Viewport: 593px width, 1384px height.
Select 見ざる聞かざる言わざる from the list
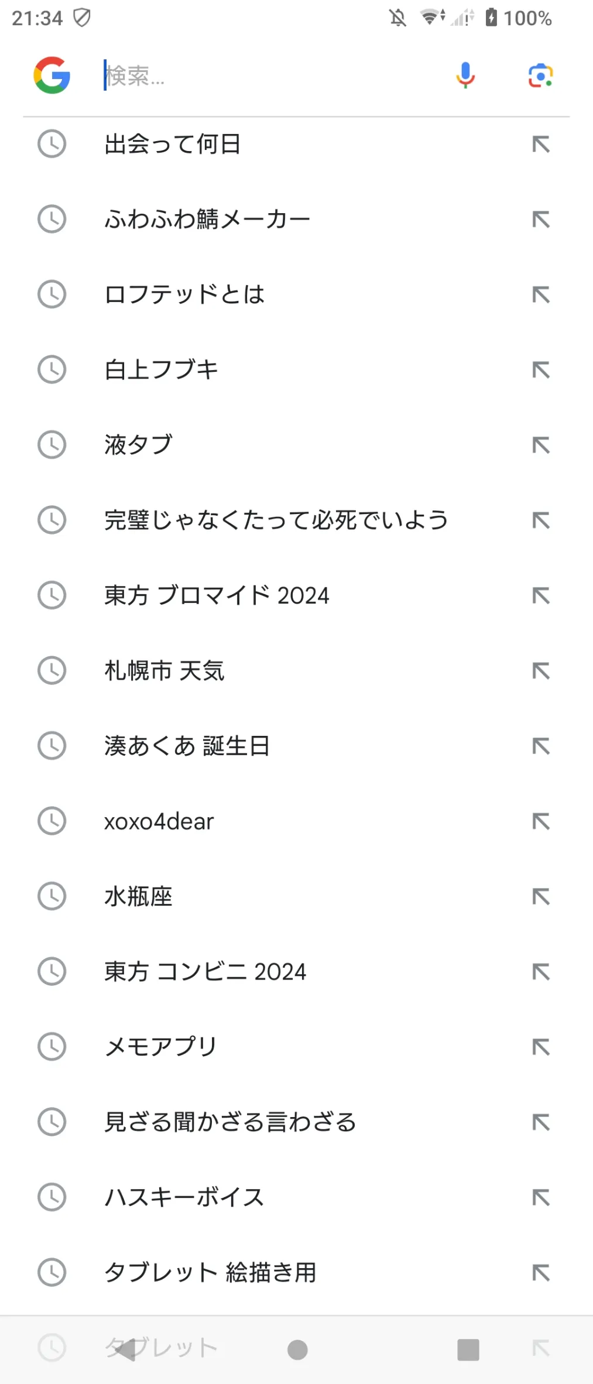coord(296,1122)
